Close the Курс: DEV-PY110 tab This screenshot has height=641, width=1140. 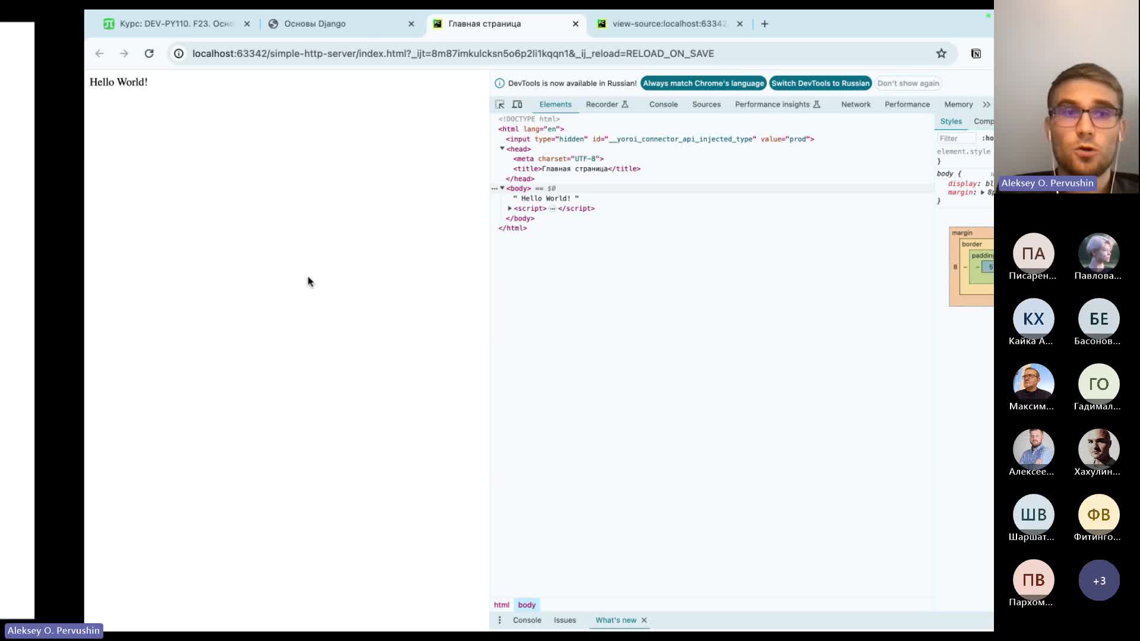pyautogui.click(x=247, y=24)
